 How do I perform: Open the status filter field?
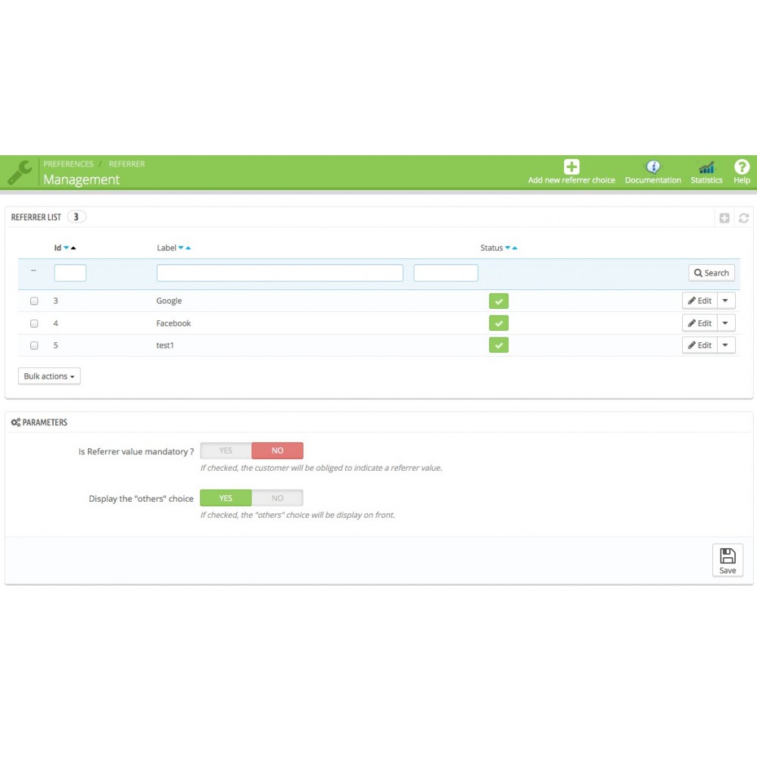click(446, 273)
